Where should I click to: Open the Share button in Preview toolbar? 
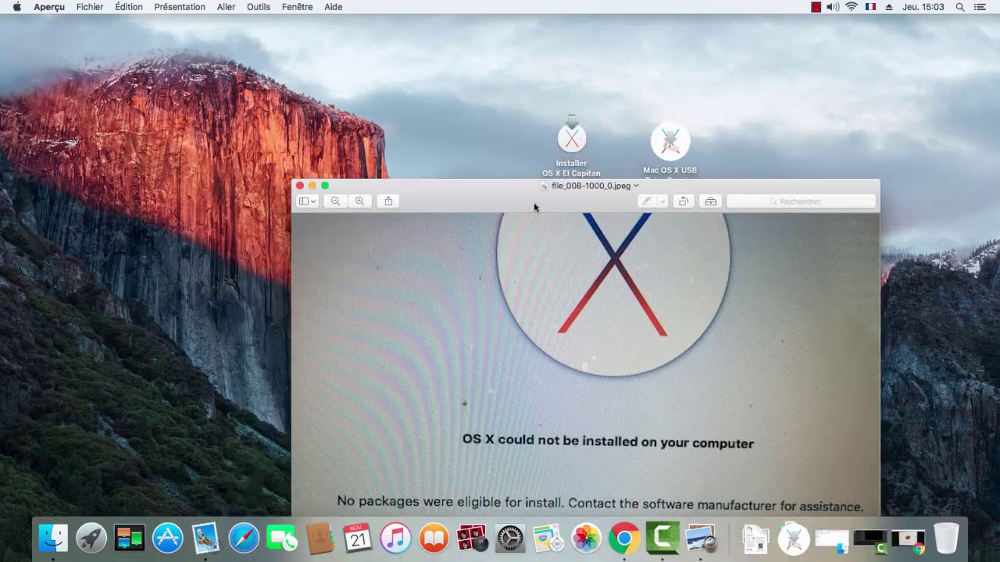click(388, 201)
